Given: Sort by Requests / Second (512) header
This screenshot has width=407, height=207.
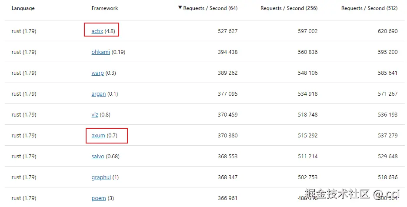Looking at the screenshot, I should [x=369, y=8].
